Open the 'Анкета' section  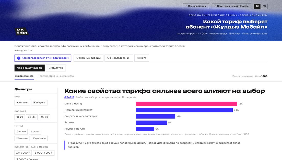142,58
